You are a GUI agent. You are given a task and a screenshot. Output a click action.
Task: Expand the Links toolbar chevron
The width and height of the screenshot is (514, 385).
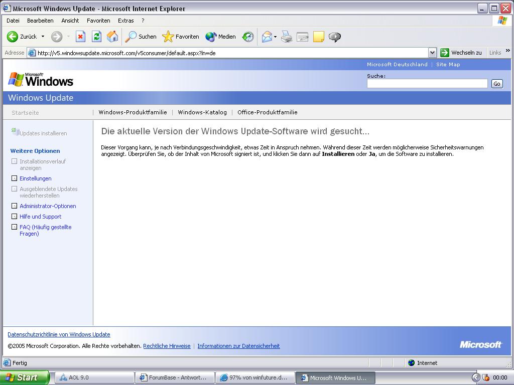pos(508,51)
